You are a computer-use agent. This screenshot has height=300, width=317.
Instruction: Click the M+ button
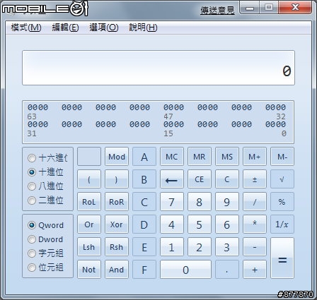click(x=255, y=157)
